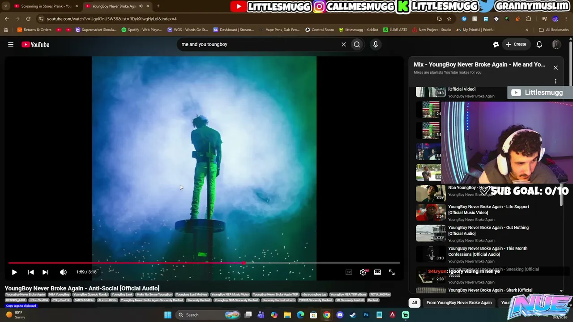Start voice search with microphone icon

click(x=376, y=44)
